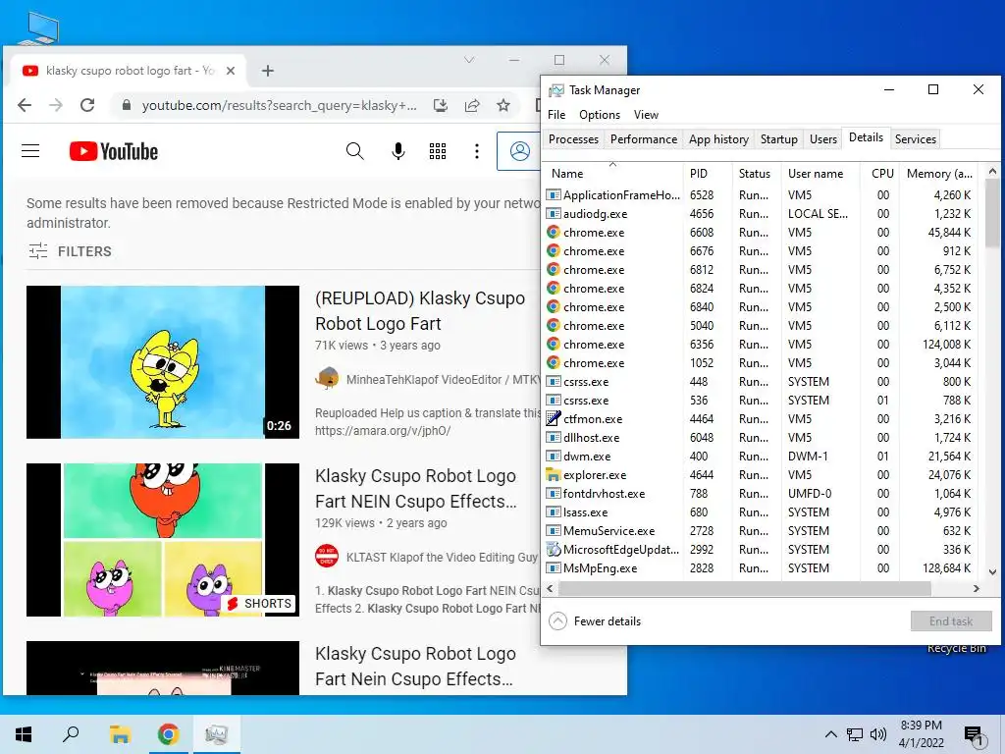Open KLTAST Klapof the Video Editing Guy channel
1005x754 pixels.
tap(442, 558)
